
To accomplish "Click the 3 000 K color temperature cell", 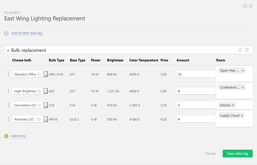I will pyautogui.click(x=135, y=105).
